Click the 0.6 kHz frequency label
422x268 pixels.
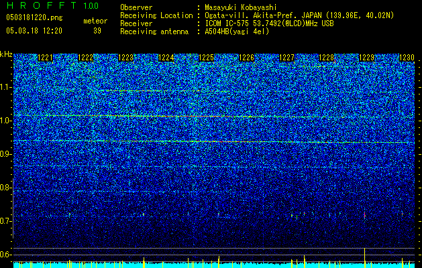point(5,255)
